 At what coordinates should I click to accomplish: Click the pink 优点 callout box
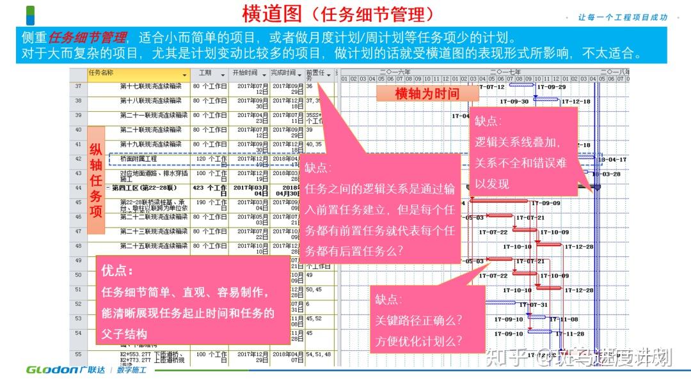[x=193, y=300]
